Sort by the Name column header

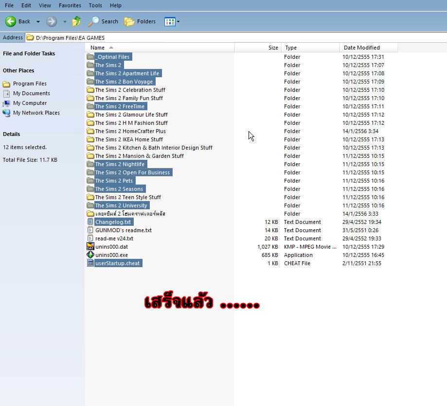click(160, 48)
